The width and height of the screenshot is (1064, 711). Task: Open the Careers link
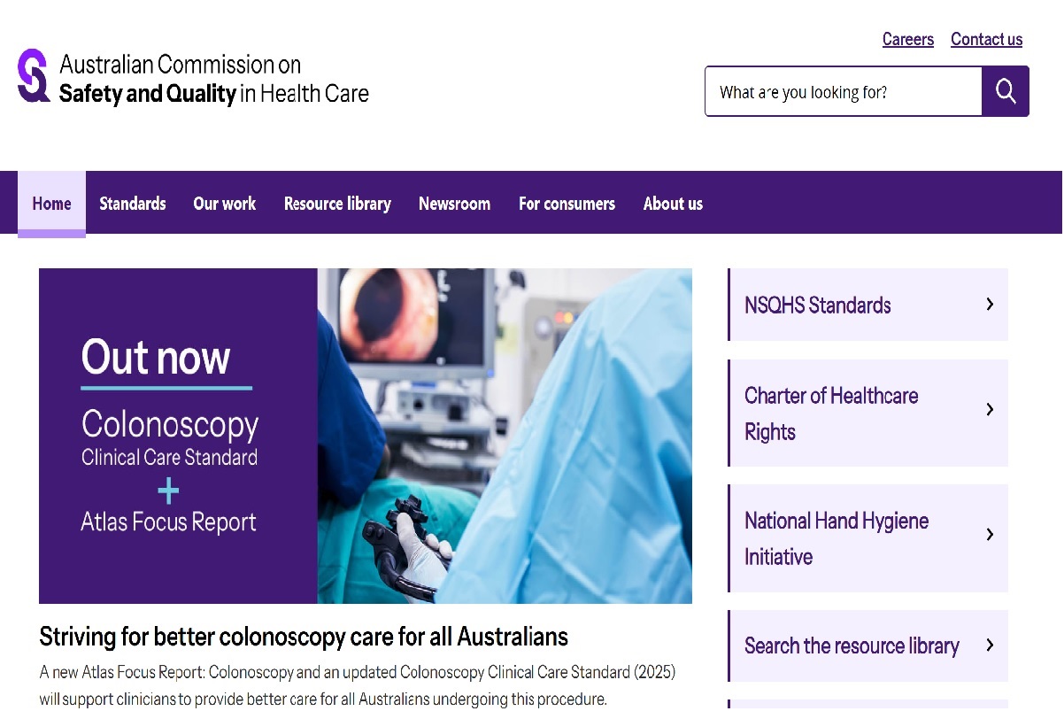907,40
